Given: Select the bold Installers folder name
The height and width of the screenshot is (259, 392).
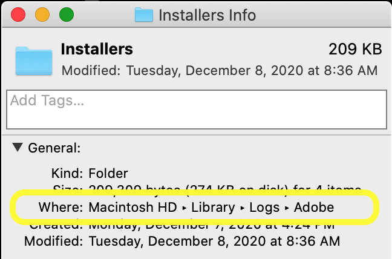Looking at the screenshot, I should coord(97,49).
